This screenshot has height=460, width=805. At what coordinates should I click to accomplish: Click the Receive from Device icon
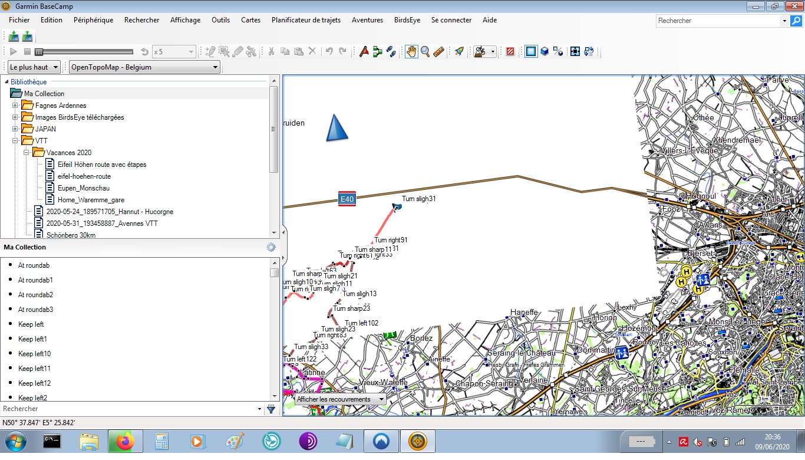click(27, 37)
